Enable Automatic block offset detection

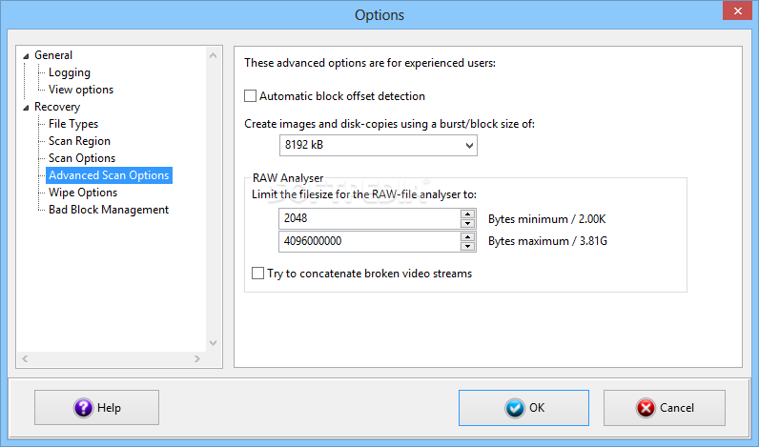pyautogui.click(x=250, y=95)
